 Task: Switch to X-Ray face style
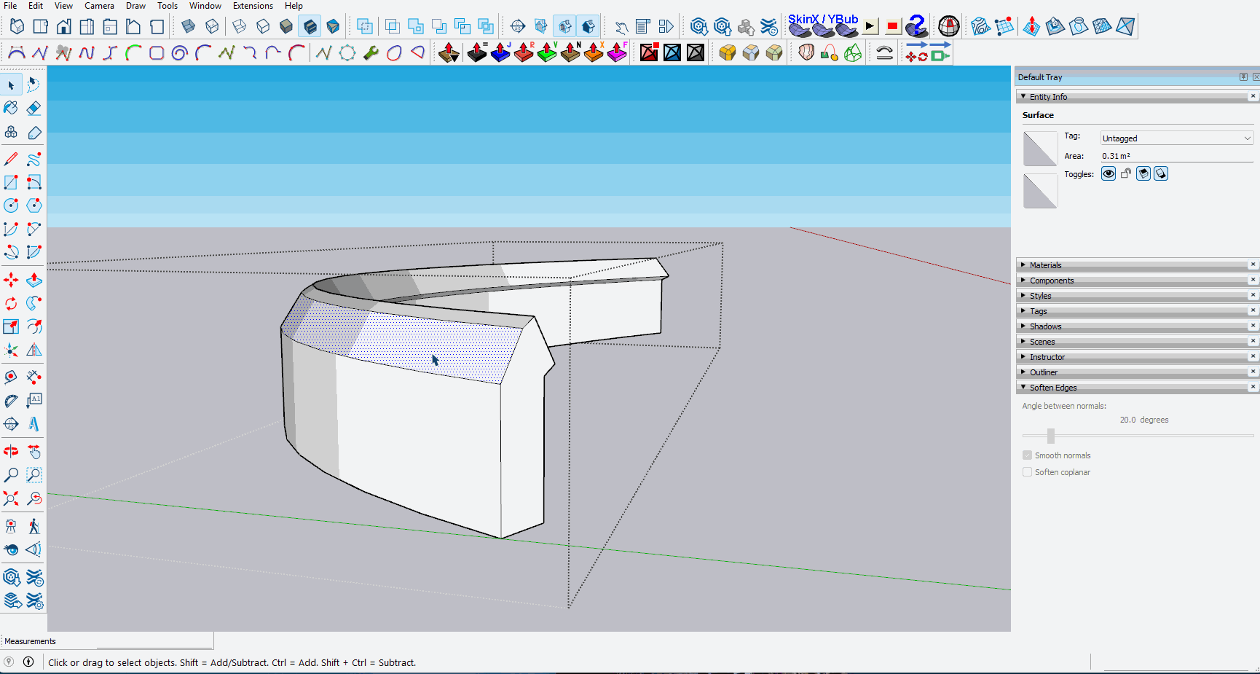(188, 27)
